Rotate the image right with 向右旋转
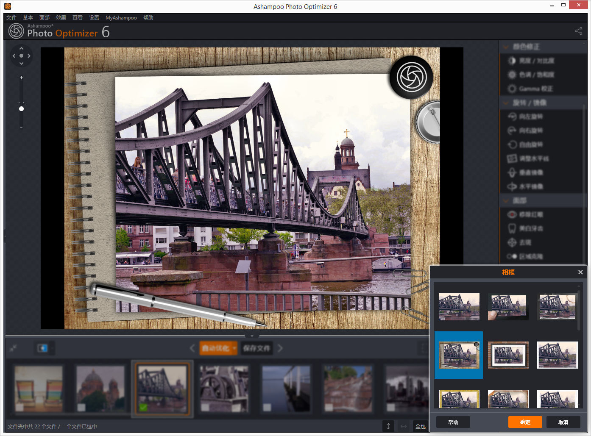591x436 pixels. pyautogui.click(x=525, y=131)
